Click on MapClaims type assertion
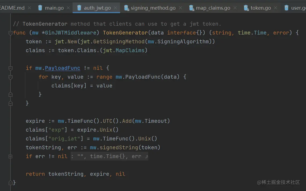306x191 pixels. [130, 50]
